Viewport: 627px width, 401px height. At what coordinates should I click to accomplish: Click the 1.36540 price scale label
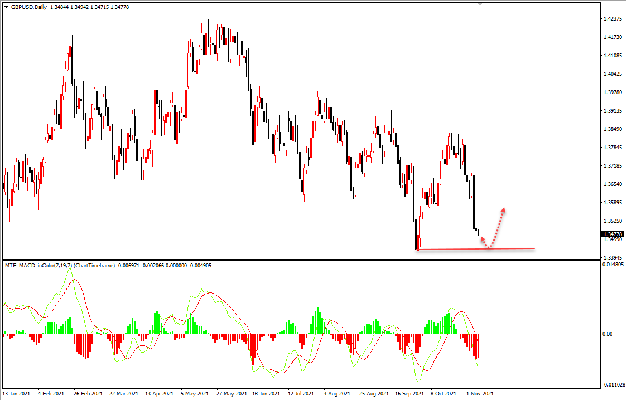point(612,184)
